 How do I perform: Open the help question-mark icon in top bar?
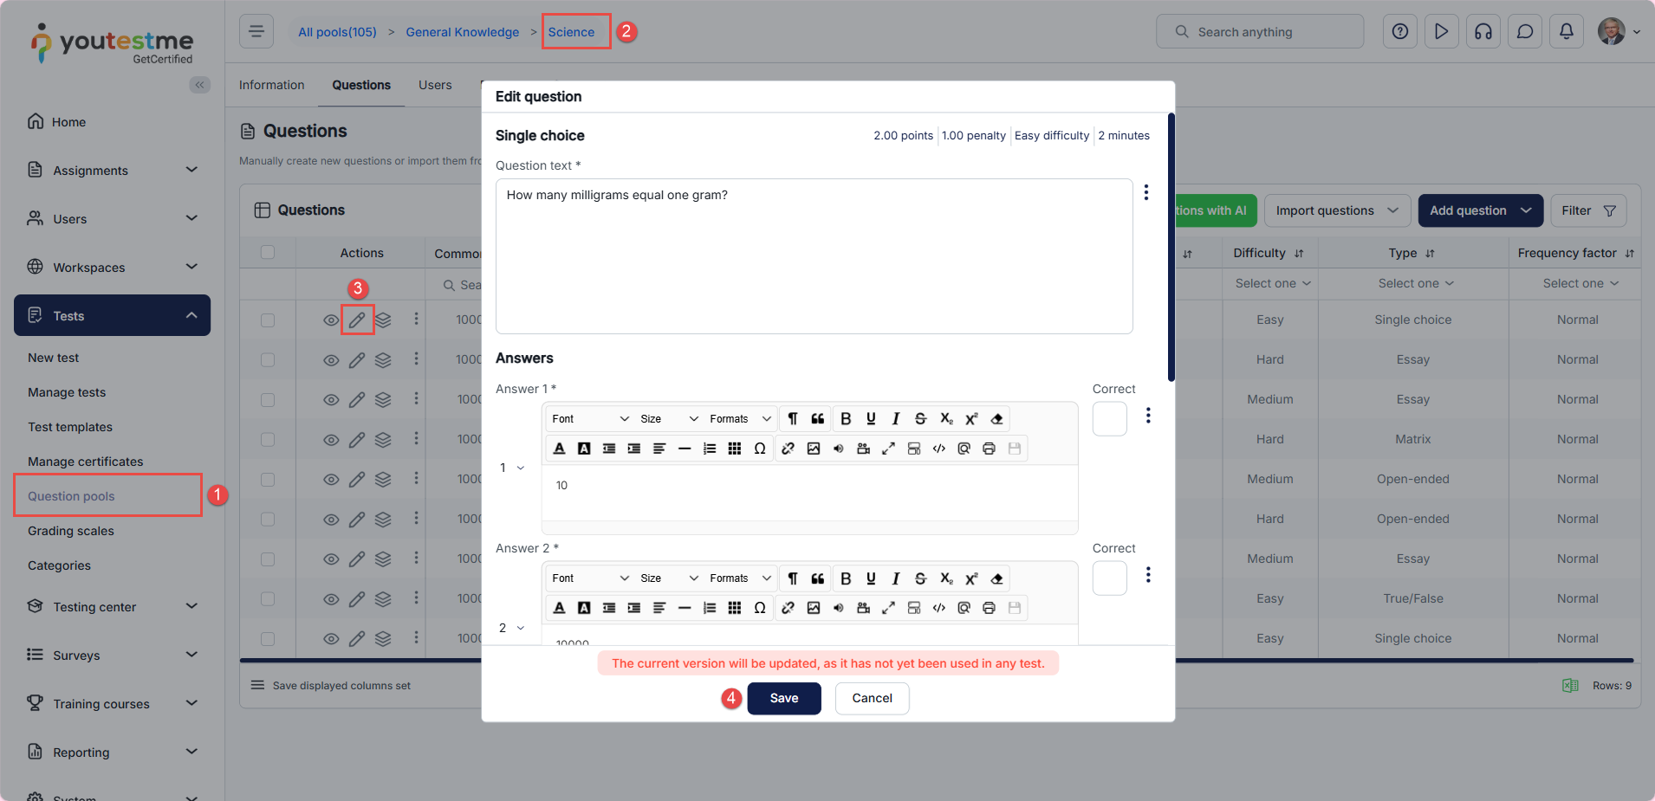[1400, 32]
